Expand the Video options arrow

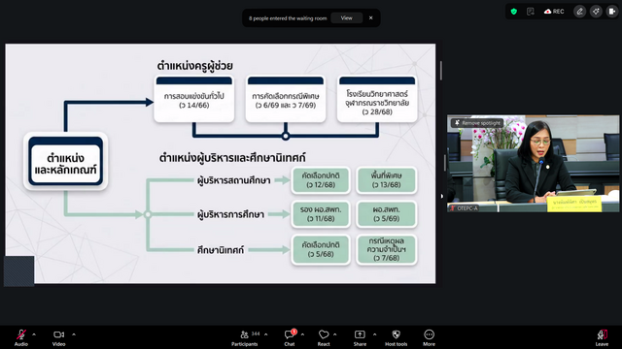click(74, 334)
